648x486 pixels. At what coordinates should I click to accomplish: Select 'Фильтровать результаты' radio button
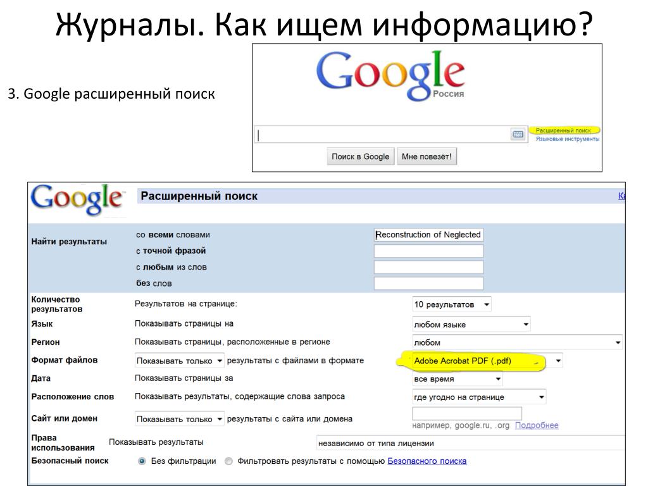(228, 461)
